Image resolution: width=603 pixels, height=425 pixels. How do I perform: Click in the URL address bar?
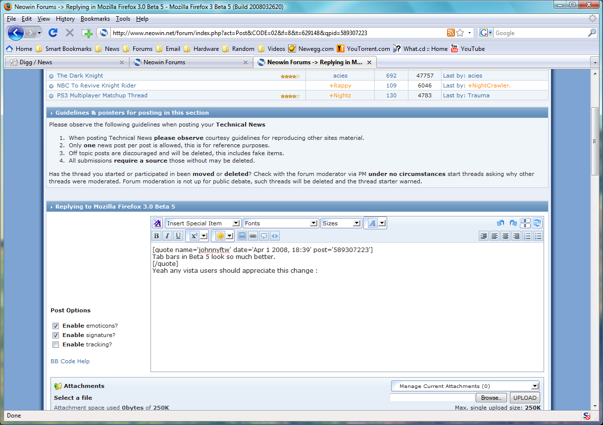pyautogui.click(x=277, y=33)
